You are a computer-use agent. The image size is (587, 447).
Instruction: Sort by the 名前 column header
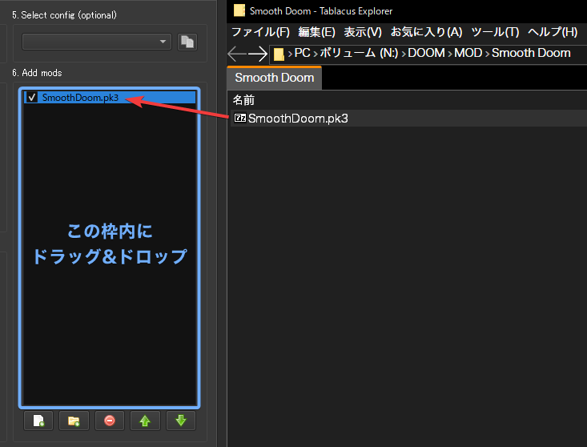243,100
